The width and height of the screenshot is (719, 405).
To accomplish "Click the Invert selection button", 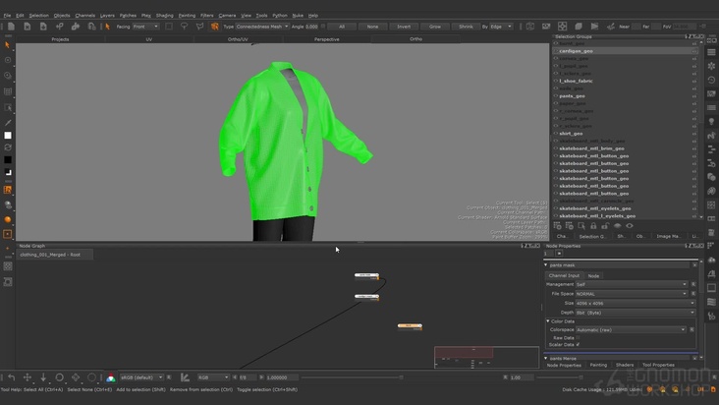I will pyautogui.click(x=404, y=27).
